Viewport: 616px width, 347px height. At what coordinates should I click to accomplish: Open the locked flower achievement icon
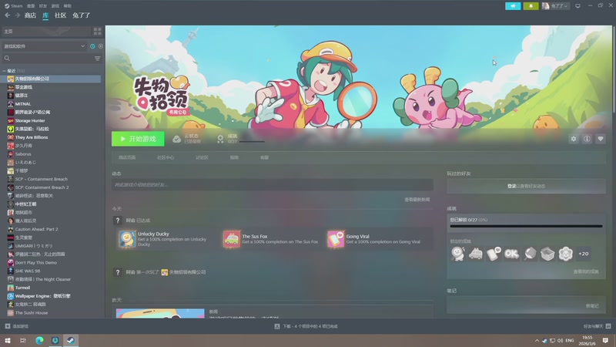point(565,254)
